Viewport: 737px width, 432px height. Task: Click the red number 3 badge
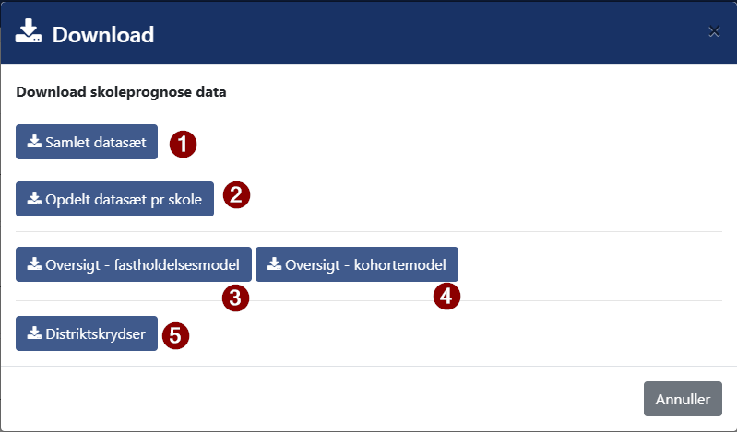click(237, 297)
